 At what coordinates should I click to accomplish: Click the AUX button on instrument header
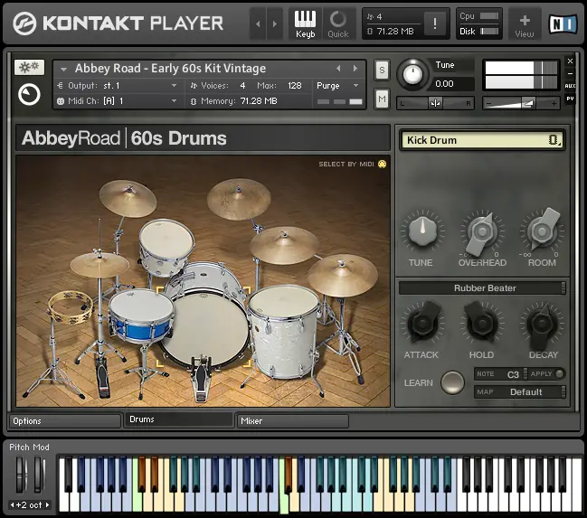coord(570,86)
